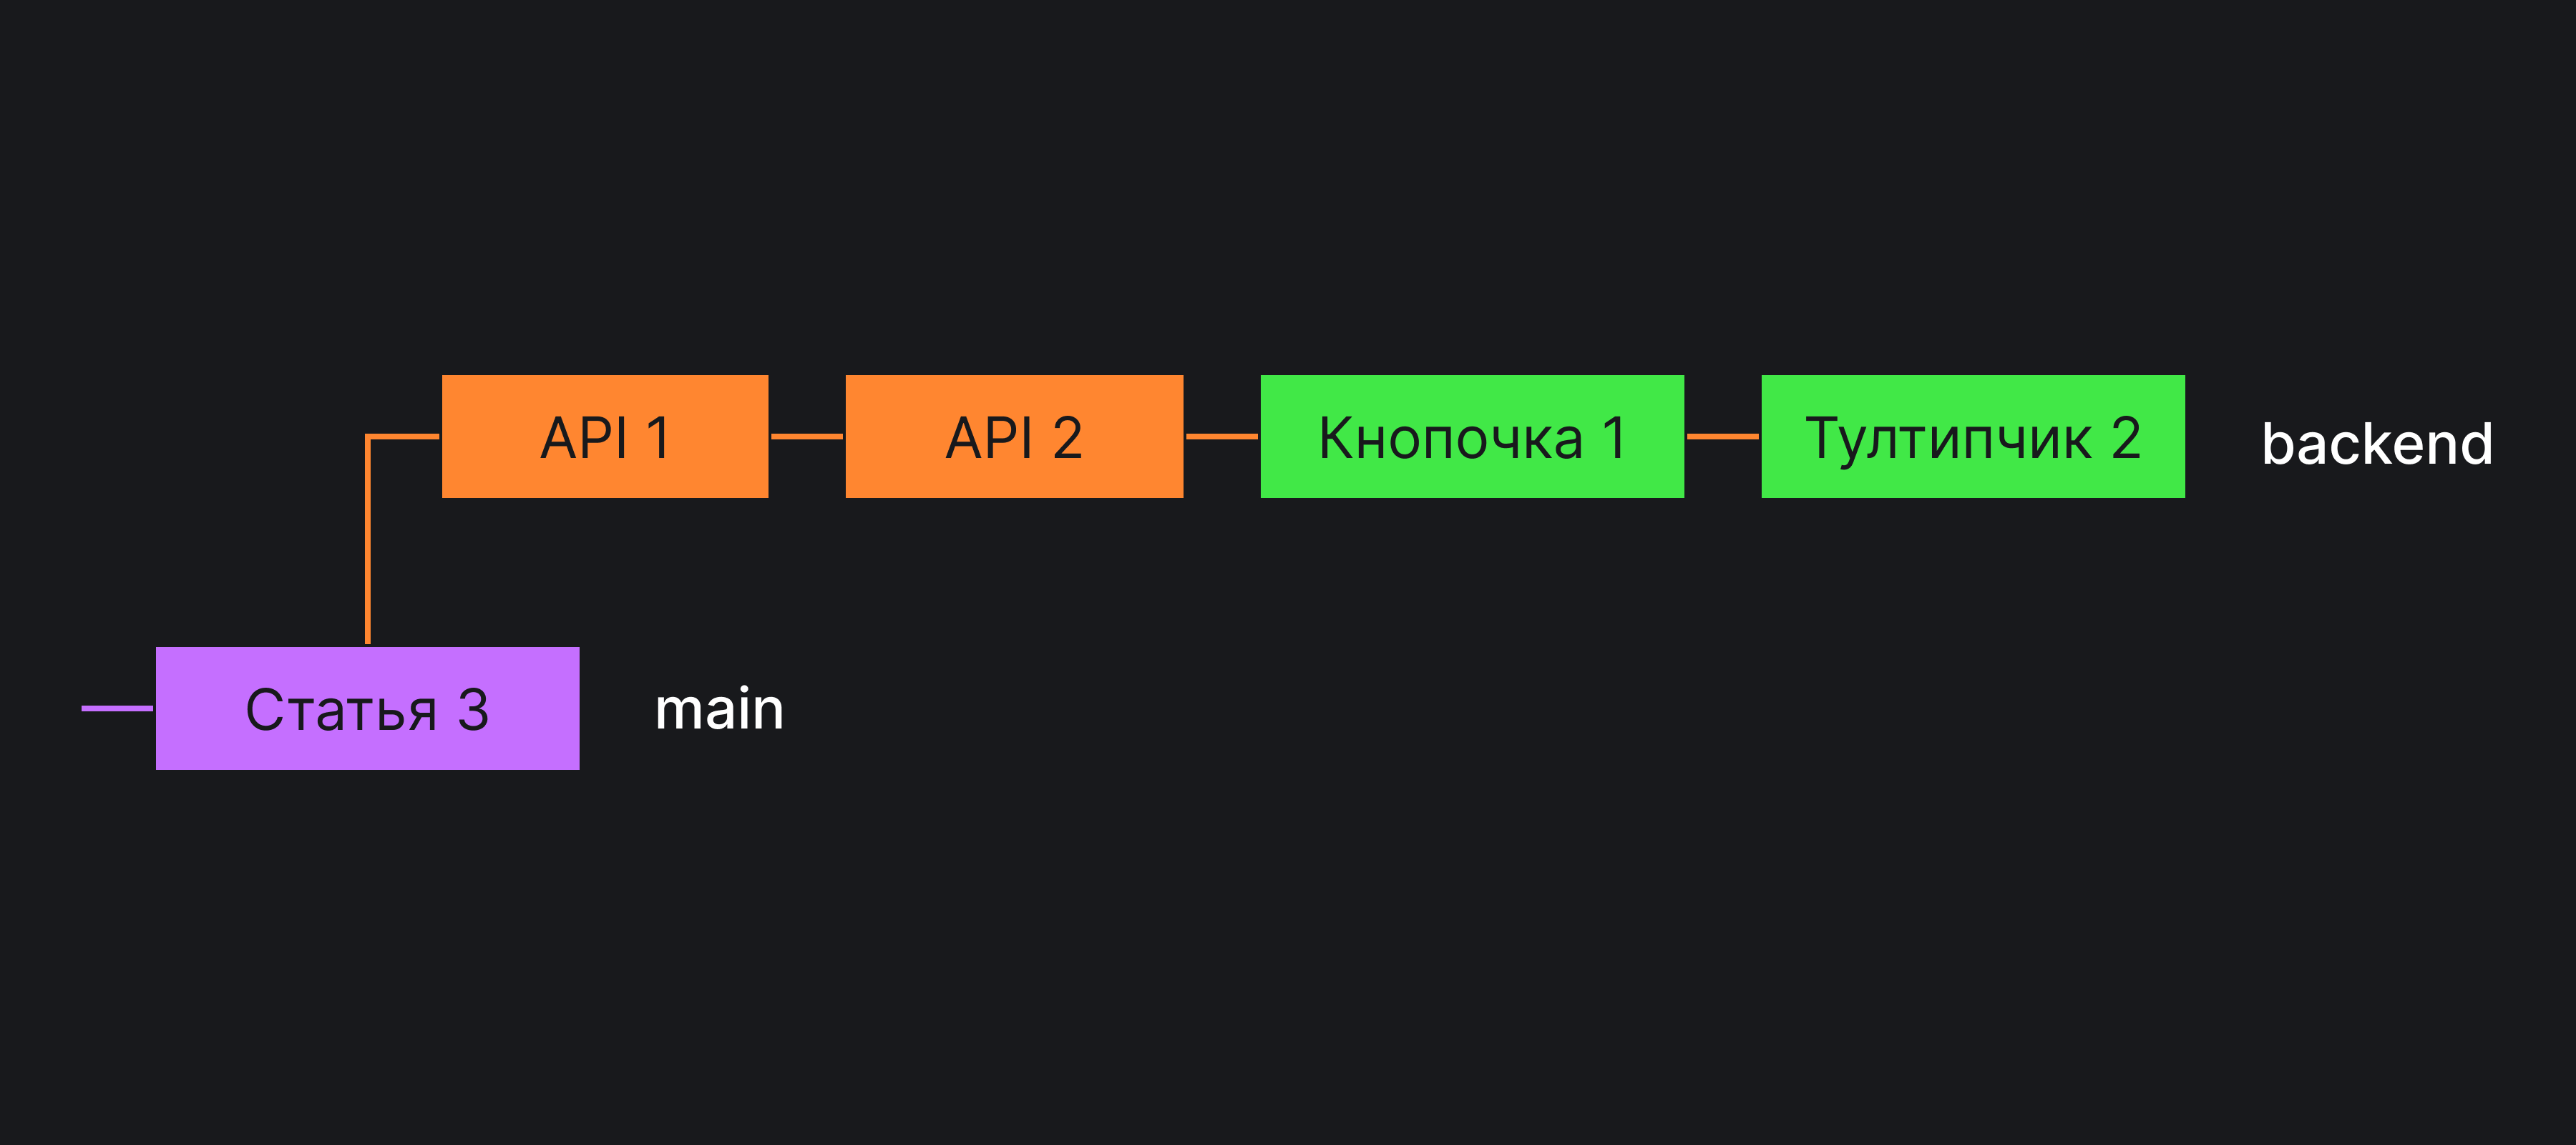This screenshot has height=1145, width=2576.
Task: Click the purple line left of Статья 3
Action: pyautogui.click(x=117, y=708)
